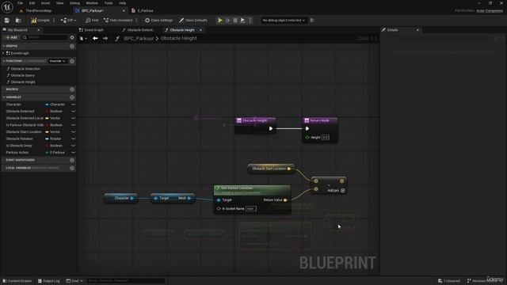This screenshot has width=507, height=285.
Task: Click Obstacle Height node execution pin
Action: [271, 128]
